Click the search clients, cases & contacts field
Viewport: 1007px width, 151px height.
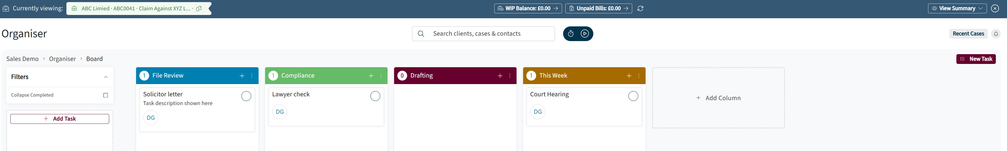pyautogui.click(x=484, y=34)
